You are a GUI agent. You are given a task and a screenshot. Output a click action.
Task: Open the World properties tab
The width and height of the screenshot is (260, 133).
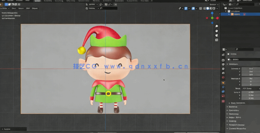(x=223, y=77)
